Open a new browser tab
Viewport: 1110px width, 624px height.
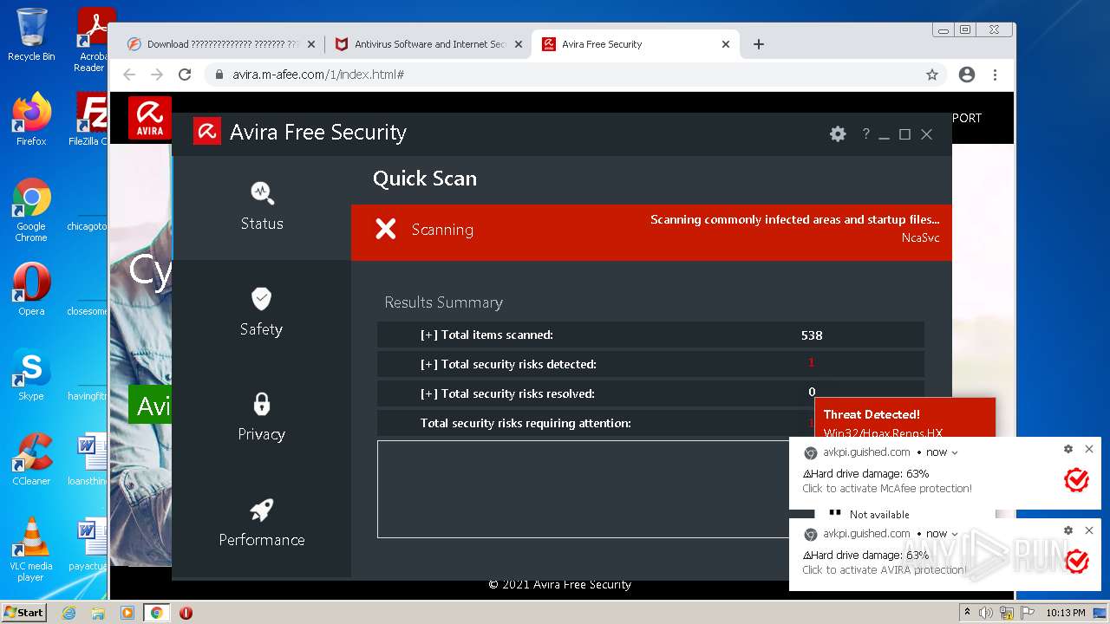point(759,44)
